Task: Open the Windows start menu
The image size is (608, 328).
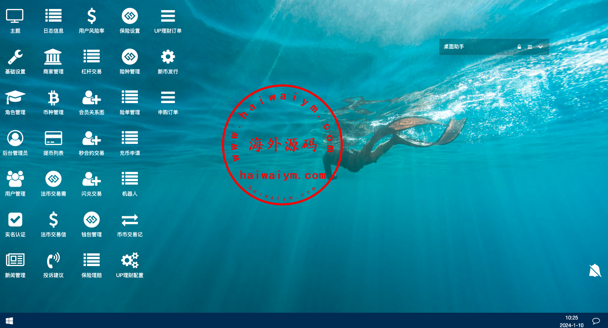Action: (x=9, y=321)
